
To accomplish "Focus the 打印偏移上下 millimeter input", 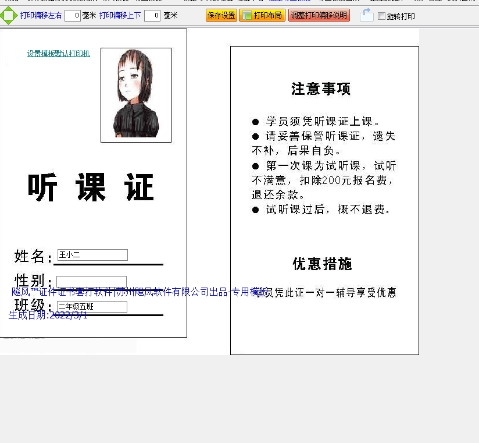I will point(152,16).
